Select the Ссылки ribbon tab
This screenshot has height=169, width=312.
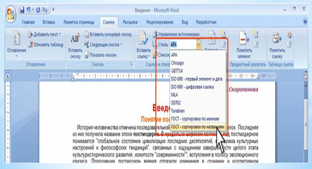[x=109, y=22]
